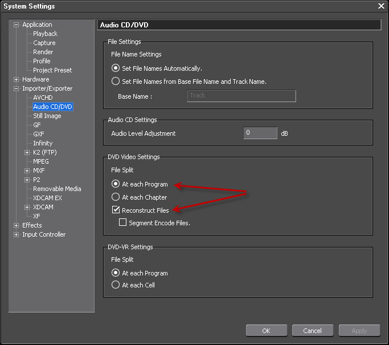The width and height of the screenshot is (389, 345).
Task: Collapse the Importer/Exporter node
Action: pyautogui.click(x=16, y=88)
